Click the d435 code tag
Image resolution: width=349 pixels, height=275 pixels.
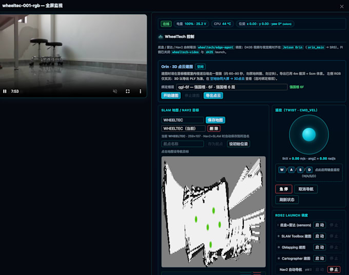click(209, 52)
